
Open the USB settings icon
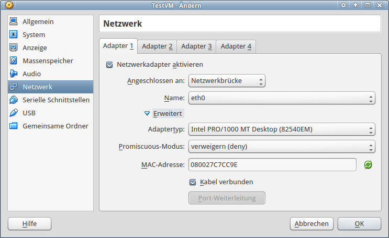coord(14,113)
